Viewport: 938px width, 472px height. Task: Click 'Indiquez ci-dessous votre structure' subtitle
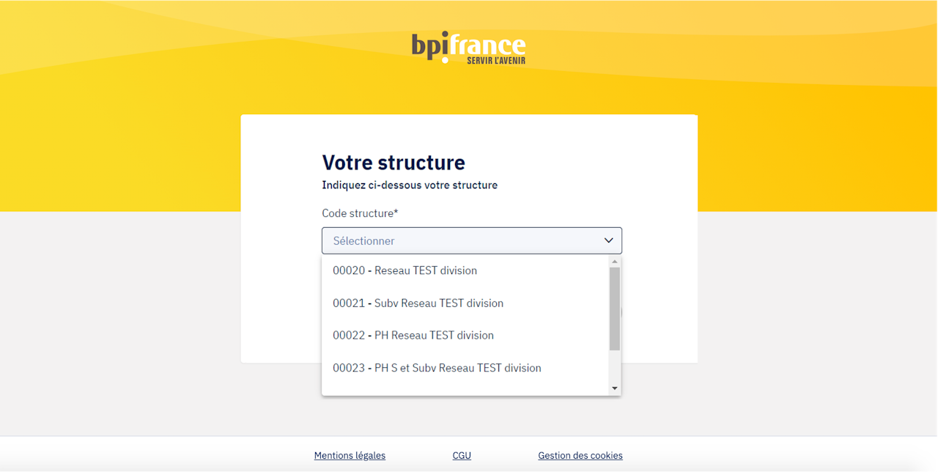410,185
